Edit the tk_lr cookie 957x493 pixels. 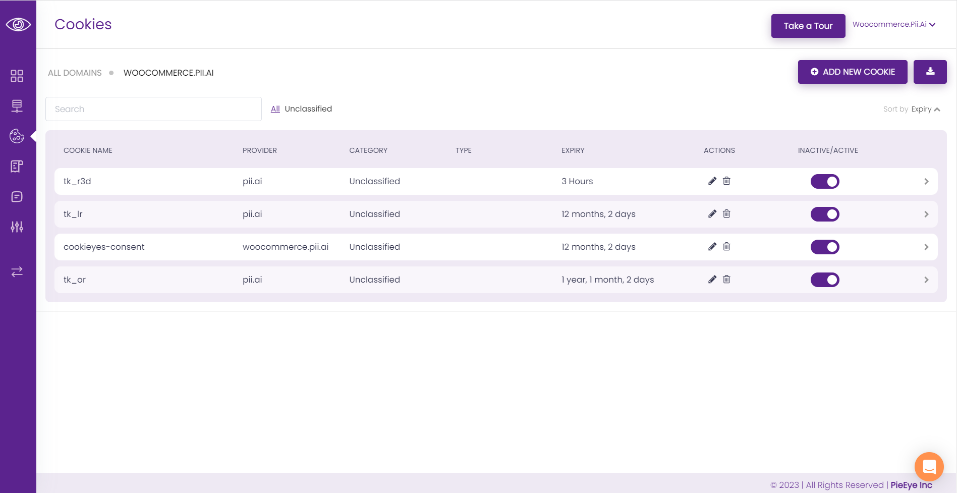(712, 214)
